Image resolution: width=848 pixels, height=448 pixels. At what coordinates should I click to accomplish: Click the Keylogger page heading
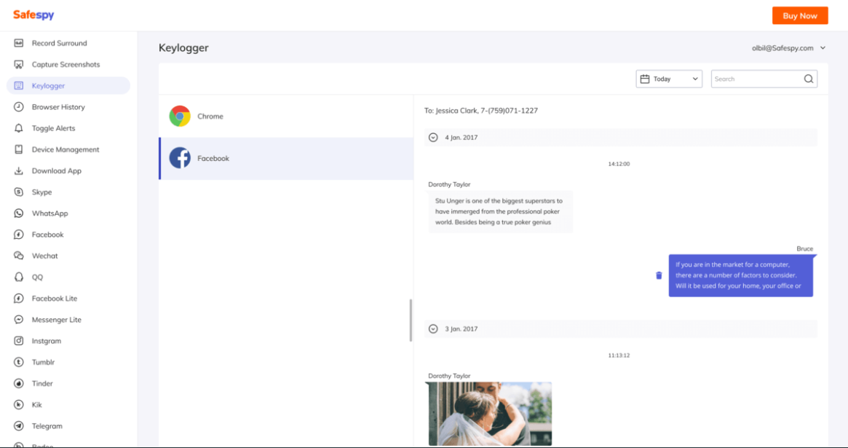[183, 47]
